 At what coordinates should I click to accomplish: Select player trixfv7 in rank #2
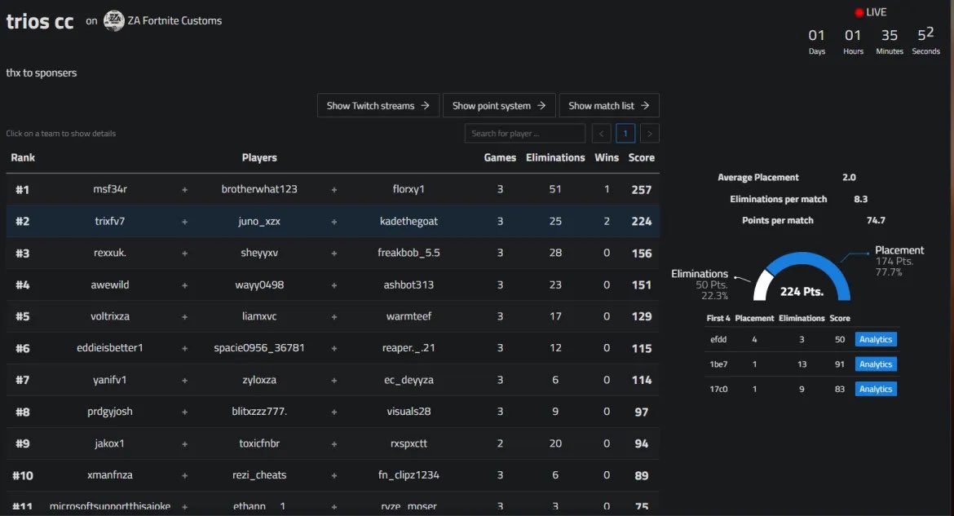pyautogui.click(x=110, y=221)
